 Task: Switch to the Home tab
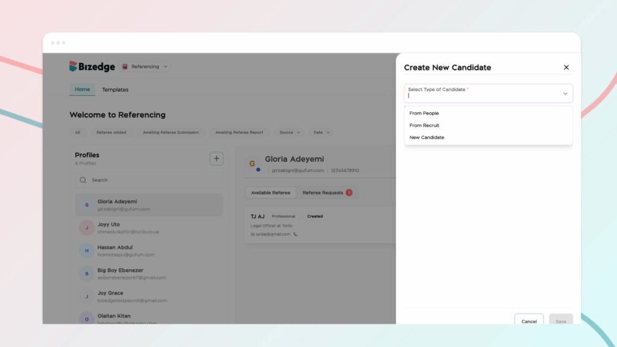coord(82,89)
